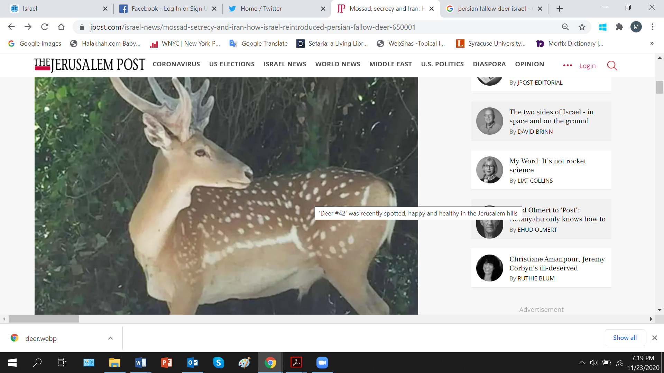Screen dimensions: 664x373
Task: Click the Login link
Action: point(587,66)
